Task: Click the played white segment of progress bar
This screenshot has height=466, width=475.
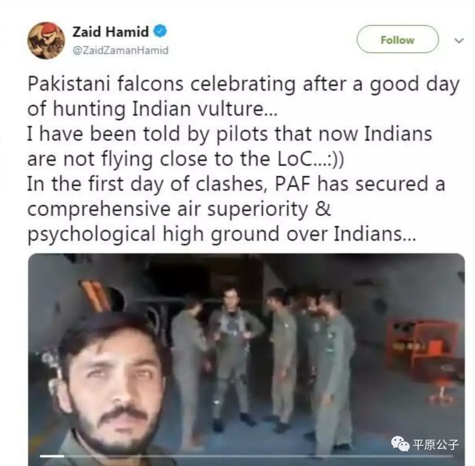Action: [x=52, y=456]
